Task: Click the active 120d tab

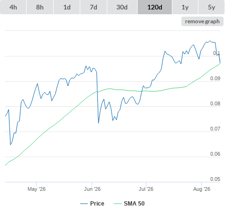Action: 155,7
